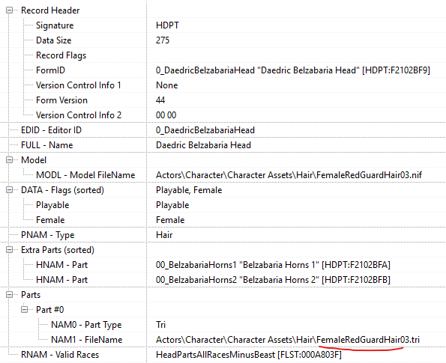
Task: Collapse the DATA - Flags (sorted) node
Action: point(10,190)
